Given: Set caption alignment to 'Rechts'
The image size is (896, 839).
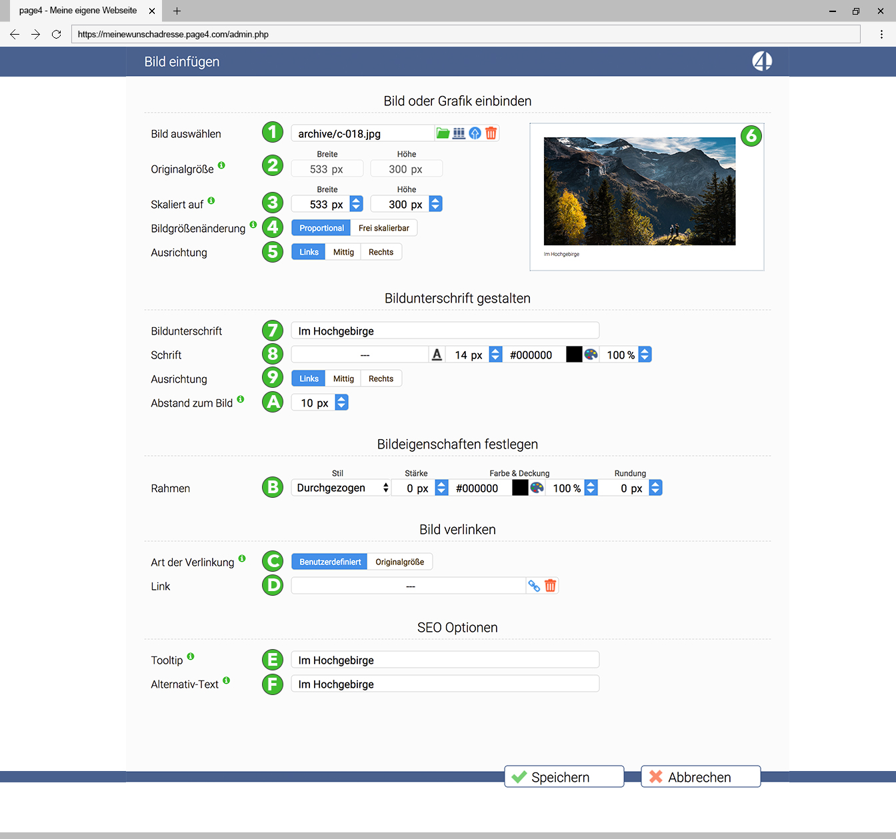Looking at the screenshot, I should 381,379.
